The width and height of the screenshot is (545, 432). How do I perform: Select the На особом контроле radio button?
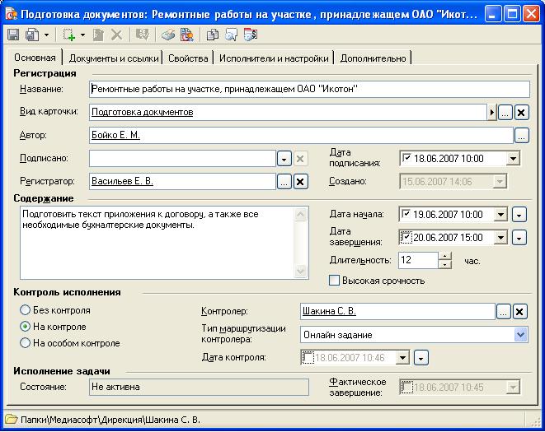(25, 343)
